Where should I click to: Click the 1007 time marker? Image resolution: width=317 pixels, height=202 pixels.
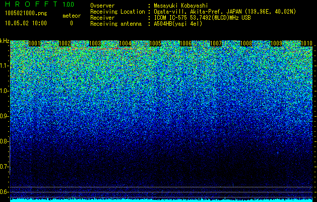[x=216, y=43]
